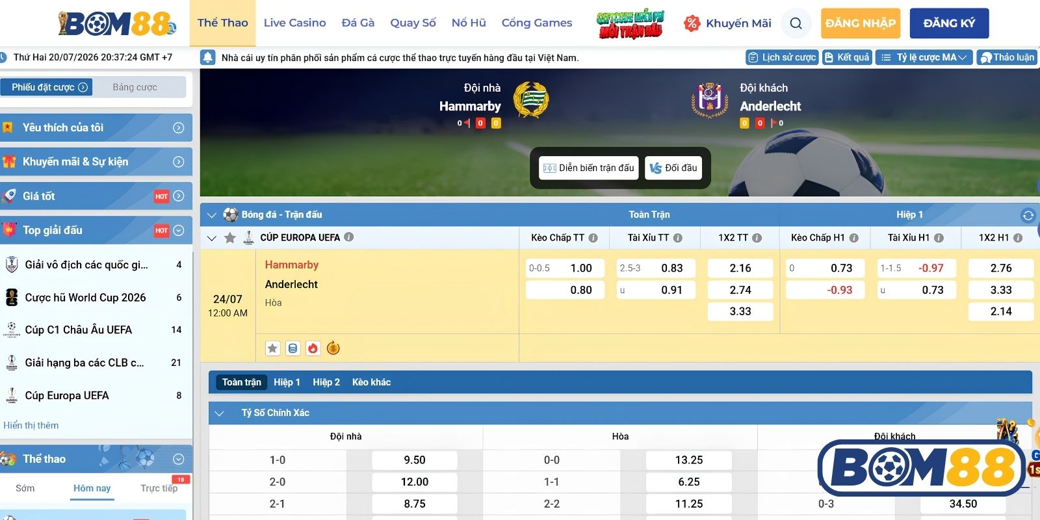Image resolution: width=1040 pixels, height=520 pixels.
Task: Collapse the CÚP EUROPA UEFA league chevron
Action: pos(211,239)
